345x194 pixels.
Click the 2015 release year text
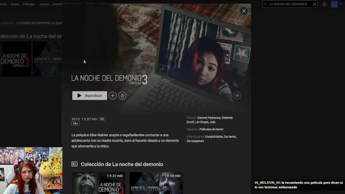pos(75,119)
